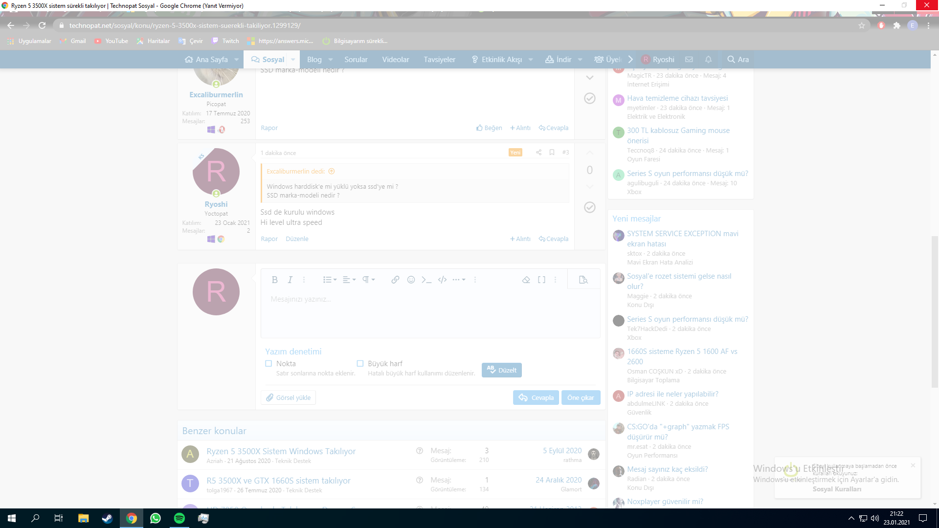
Task: Mark Ryoshi's post as solution checkmark
Action: (x=590, y=207)
